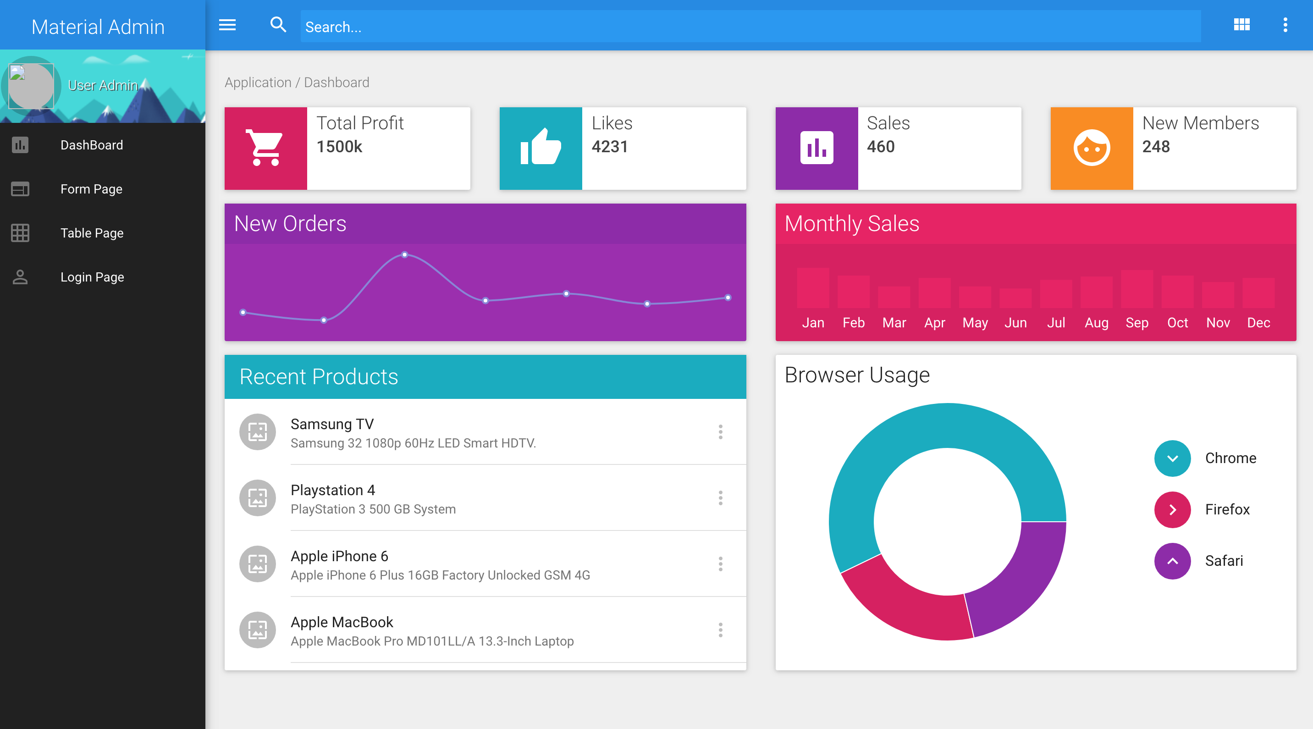Toggle the hamburger menu in top bar
Screen dimensions: 1313x729
point(227,25)
